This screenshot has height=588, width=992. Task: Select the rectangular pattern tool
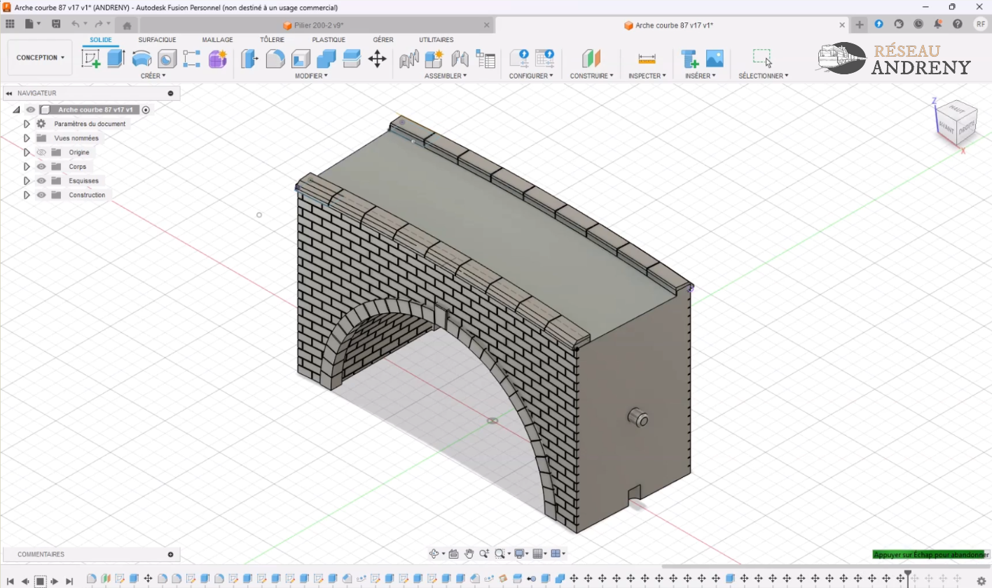point(192,59)
